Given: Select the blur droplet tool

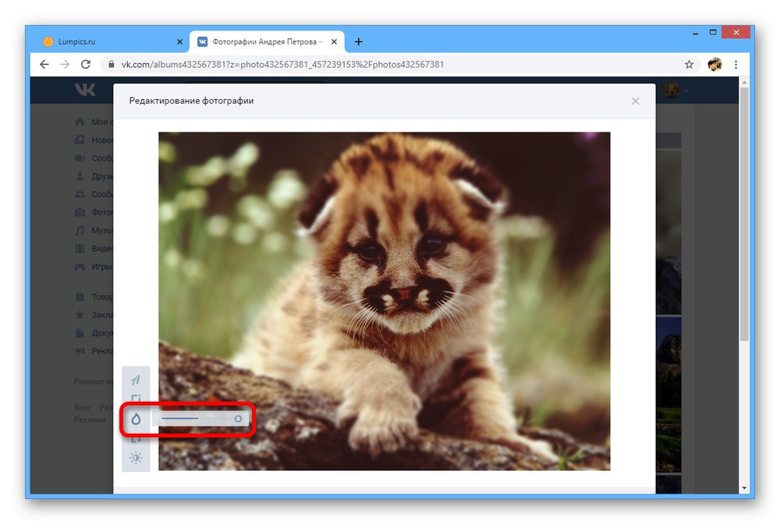Looking at the screenshot, I should [x=136, y=419].
